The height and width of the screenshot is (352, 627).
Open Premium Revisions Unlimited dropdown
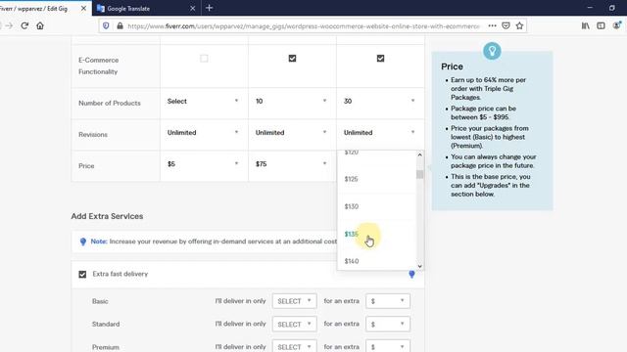click(380, 133)
